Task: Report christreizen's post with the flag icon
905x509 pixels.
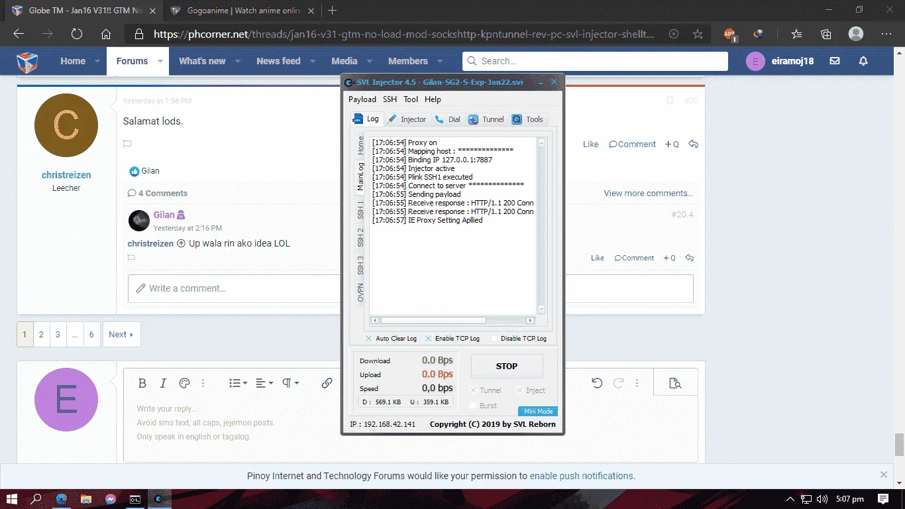Action: tap(127, 144)
